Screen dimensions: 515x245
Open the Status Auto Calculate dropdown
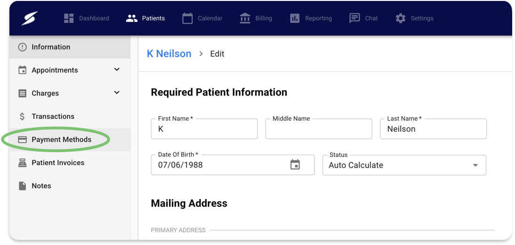[x=404, y=165]
